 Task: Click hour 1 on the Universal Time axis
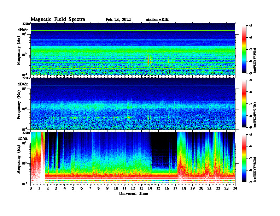pos(39,188)
